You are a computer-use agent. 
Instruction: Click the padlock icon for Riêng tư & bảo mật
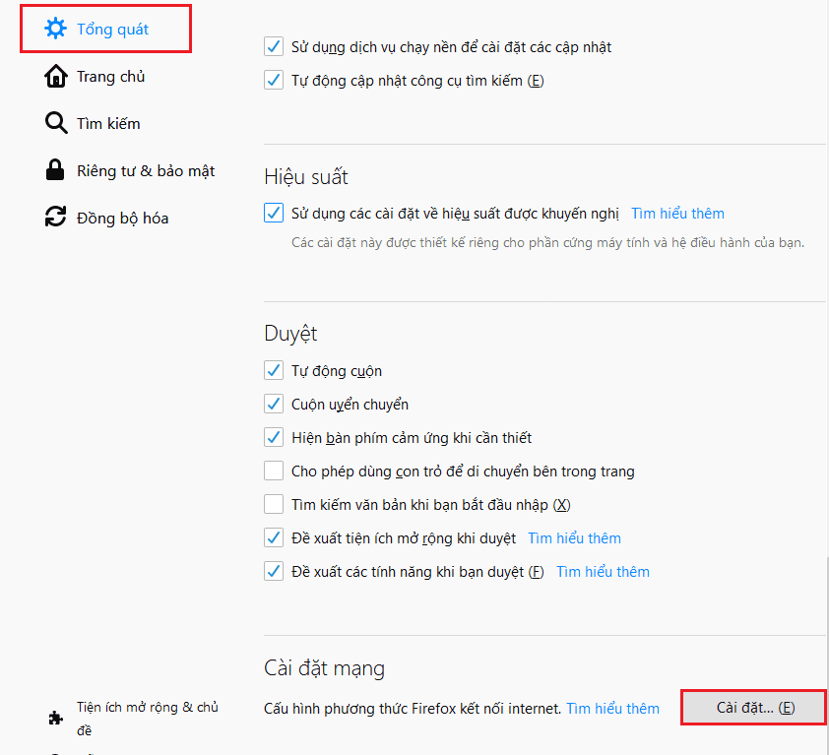pos(56,171)
